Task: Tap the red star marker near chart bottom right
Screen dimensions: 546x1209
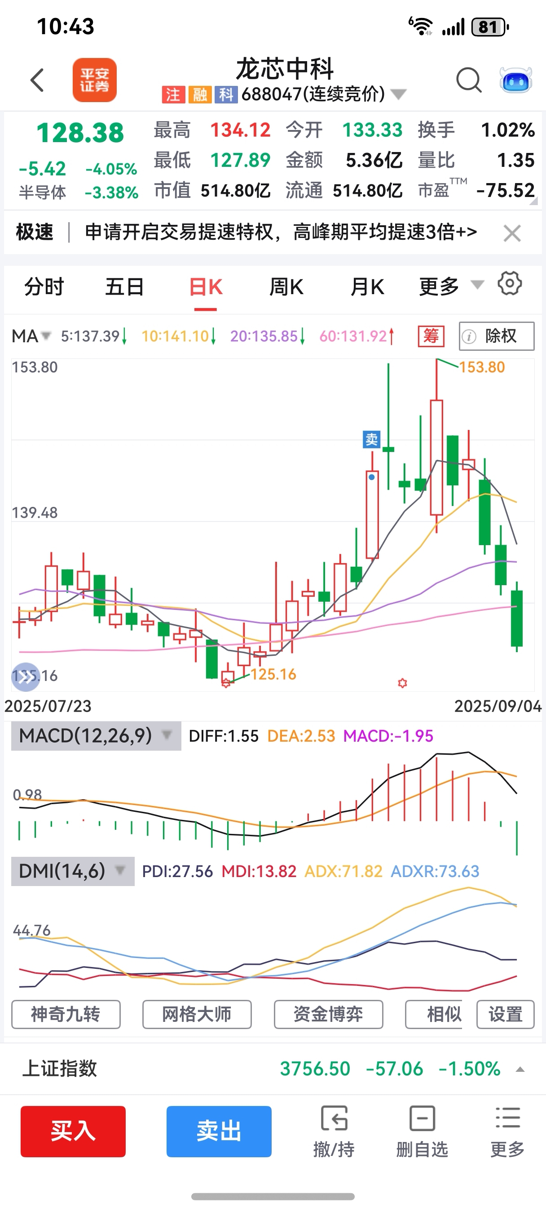Action: [402, 683]
